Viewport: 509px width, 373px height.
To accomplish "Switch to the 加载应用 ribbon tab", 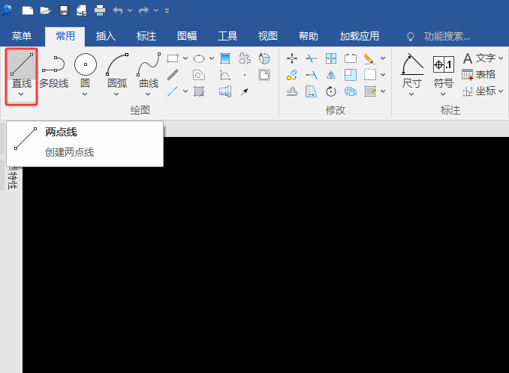I will click(360, 36).
